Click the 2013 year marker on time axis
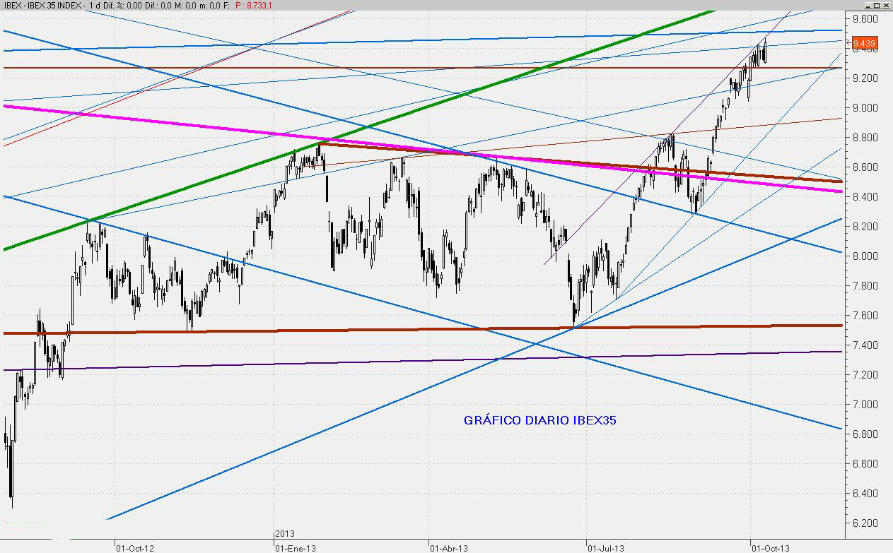The width and height of the screenshot is (893, 553). pyautogui.click(x=285, y=534)
